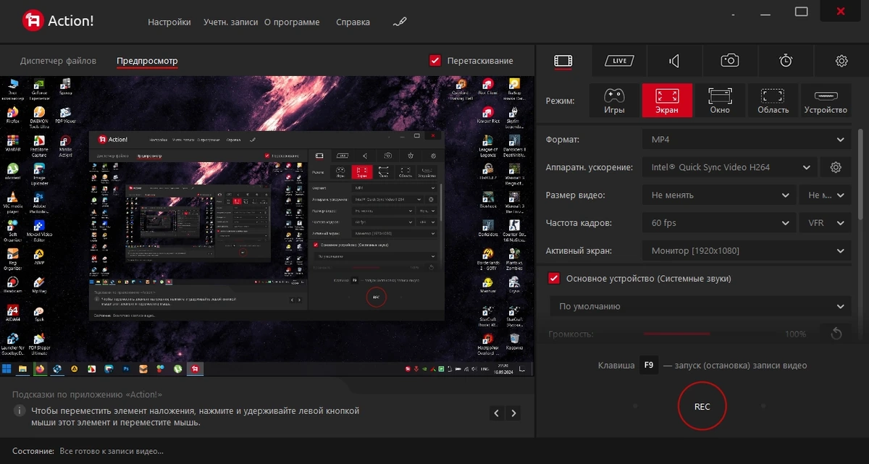Toggle the Перетаскивание checkbox
The height and width of the screenshot is (464, 869).
(x=435, y=61)
